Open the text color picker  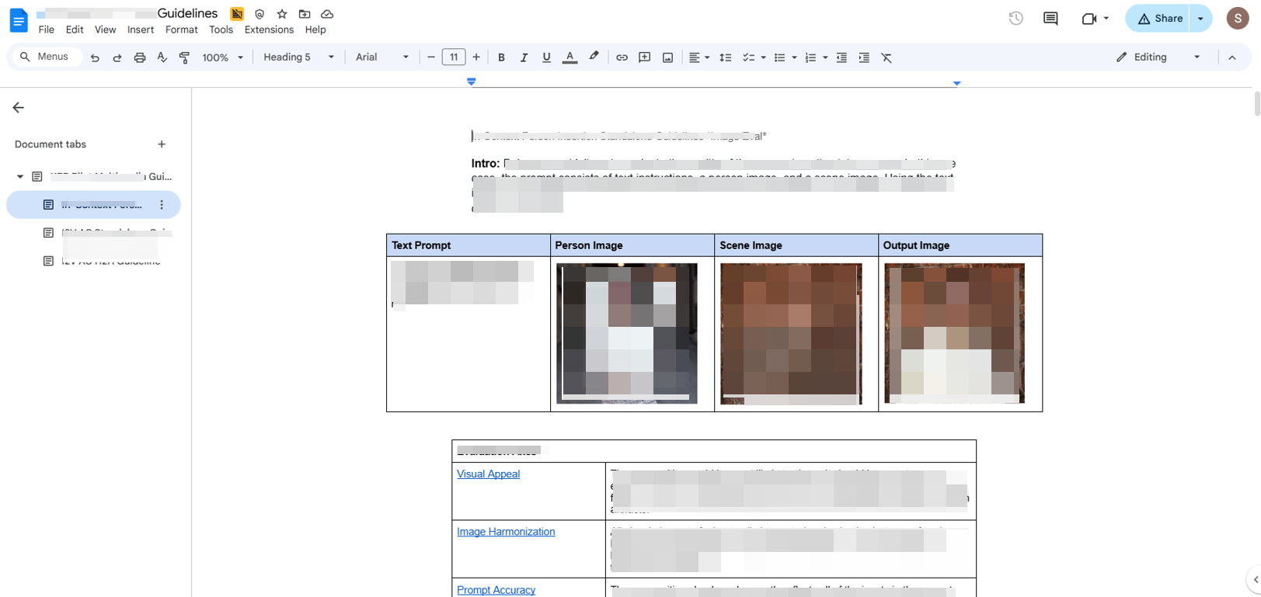pos(570,57)
